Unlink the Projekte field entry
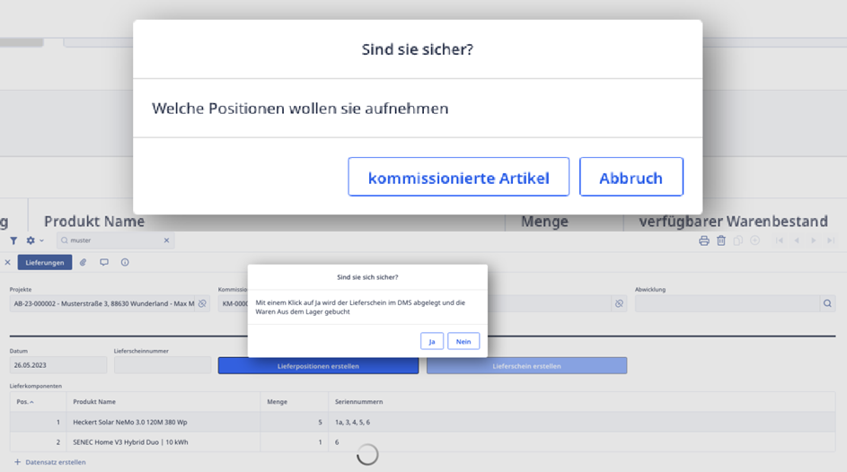 pos(202,304)
